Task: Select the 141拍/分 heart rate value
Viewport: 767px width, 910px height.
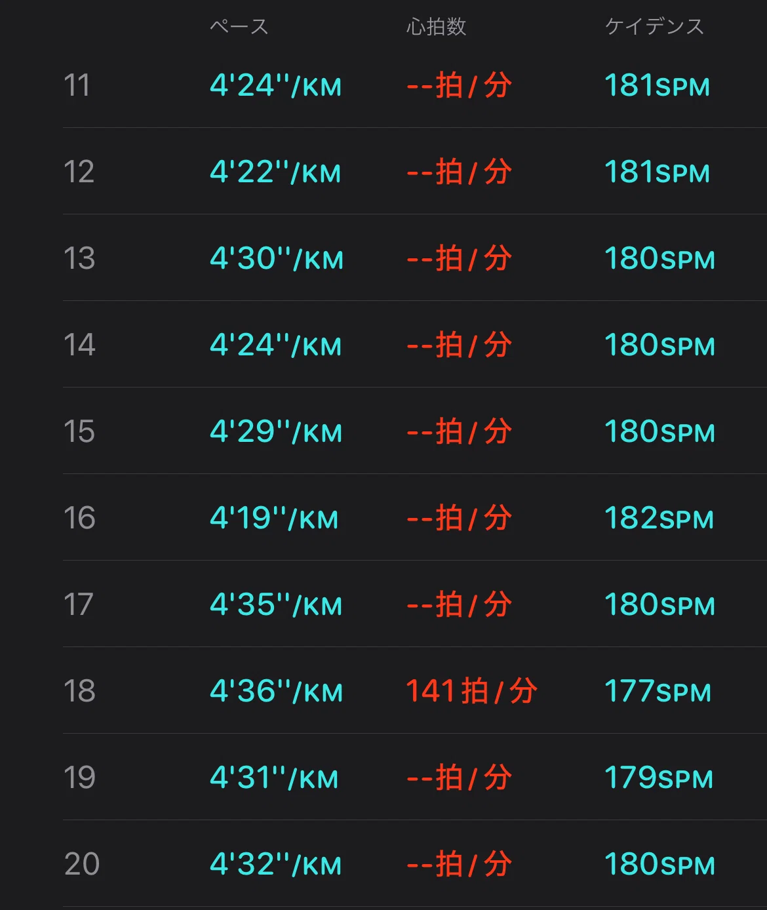Action: [x=472, y=692]
